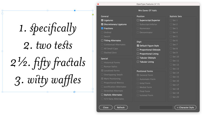Screen dimensions: 202x115
Task: Click the Refresh button
Action: (x=121, y=107)
